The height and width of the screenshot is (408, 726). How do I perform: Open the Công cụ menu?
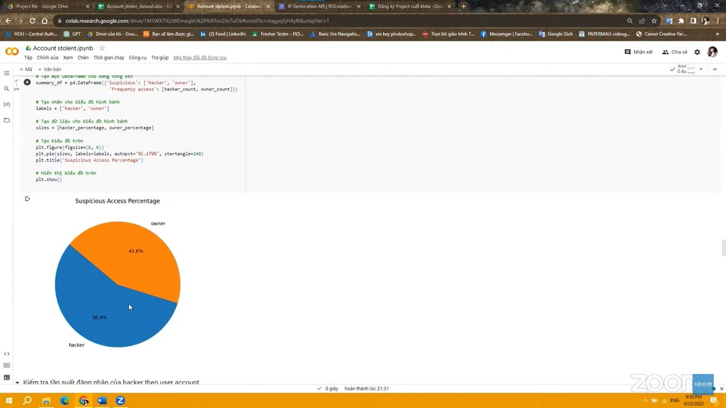tap(138, 57)
